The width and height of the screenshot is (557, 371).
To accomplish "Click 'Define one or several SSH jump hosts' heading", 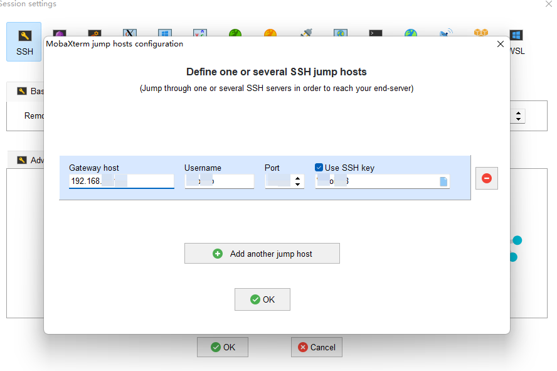I will 277,72.
